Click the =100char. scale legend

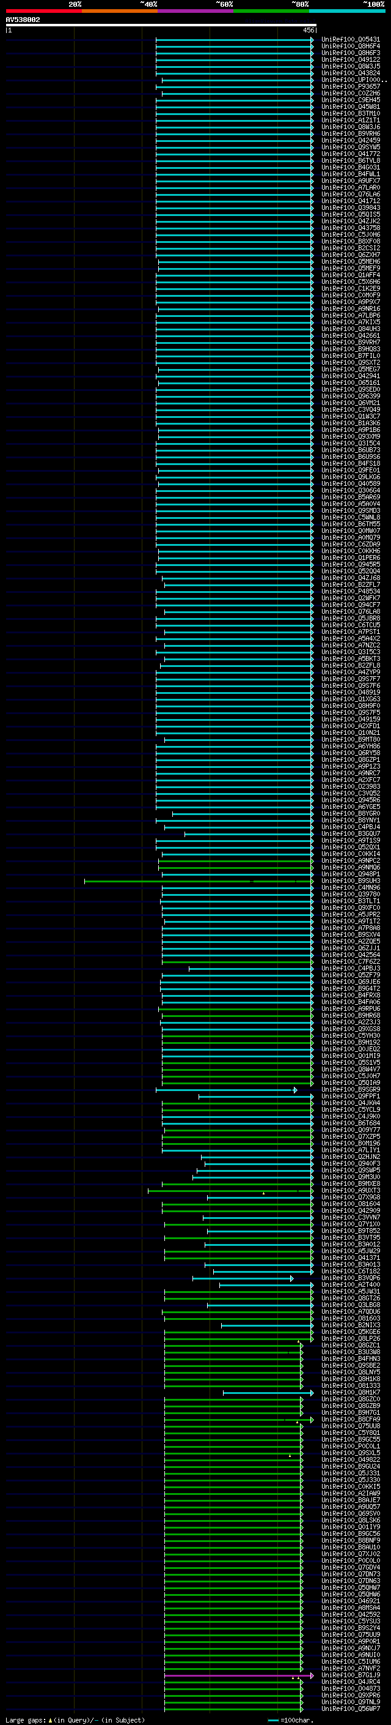[291, 1719]
